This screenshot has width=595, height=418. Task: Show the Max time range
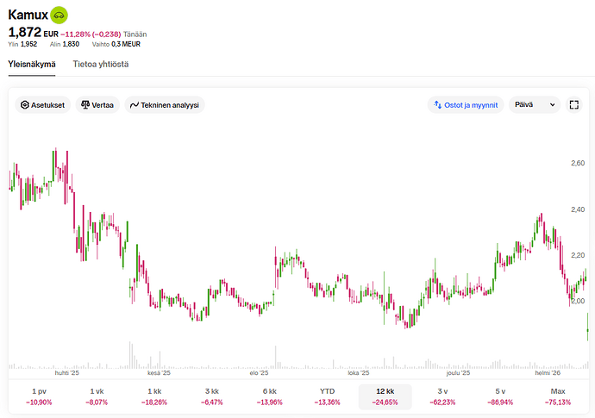tap(557, 396)
